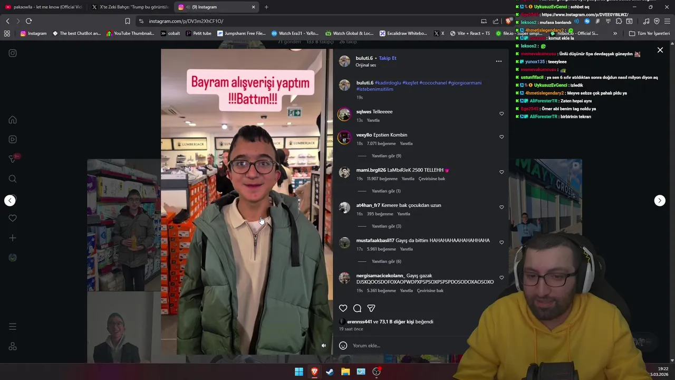Expand replies on at4han_fr7's comment (3)

point(387,226)
